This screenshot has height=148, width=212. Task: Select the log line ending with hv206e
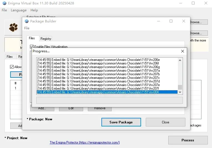107,60
